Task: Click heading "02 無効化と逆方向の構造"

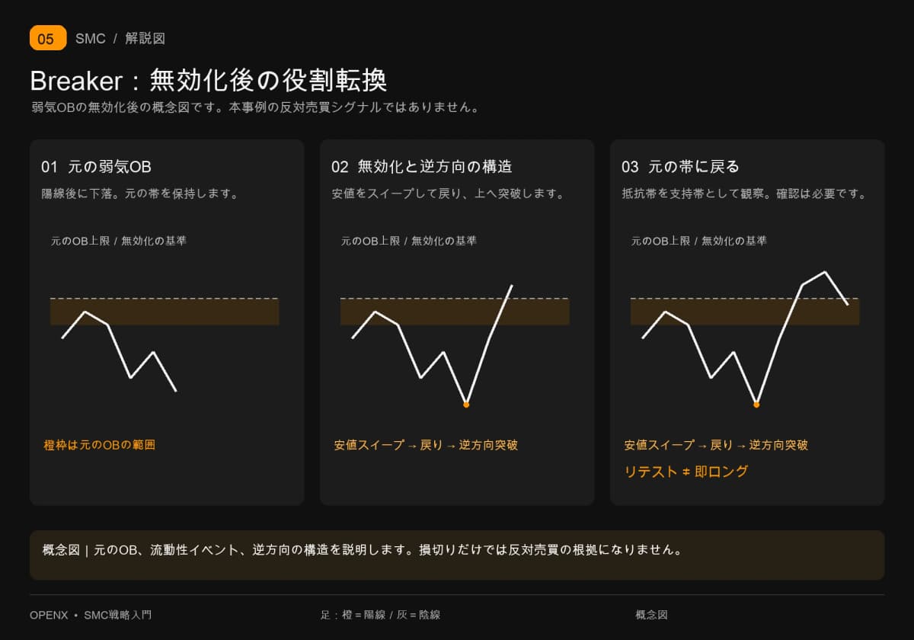Action: pyautogui.click(x=421, y=166)
